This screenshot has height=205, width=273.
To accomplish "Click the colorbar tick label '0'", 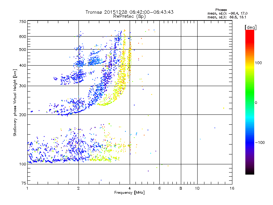I will coord(256,103).
